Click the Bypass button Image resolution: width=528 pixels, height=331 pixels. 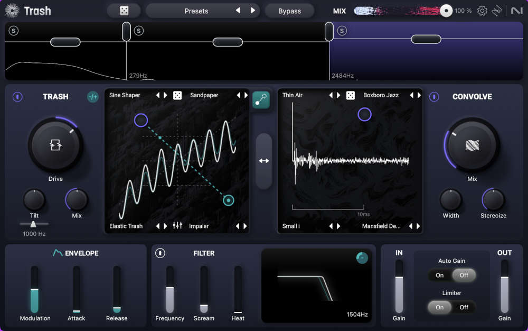[289, 11]
